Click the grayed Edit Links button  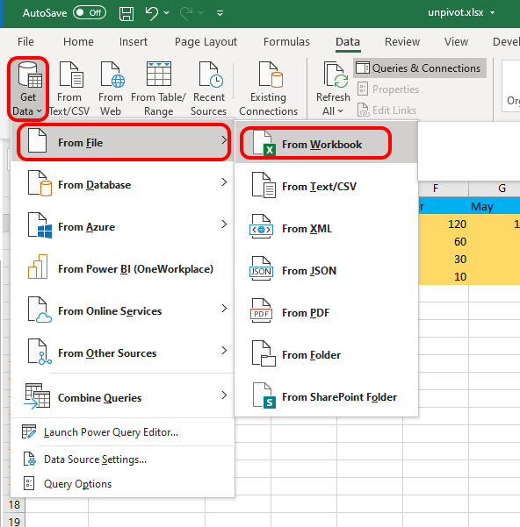(x=386, y=110)
